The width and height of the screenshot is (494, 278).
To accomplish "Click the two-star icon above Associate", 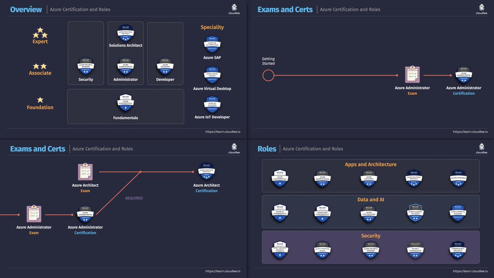I will (x=40, y=66).
